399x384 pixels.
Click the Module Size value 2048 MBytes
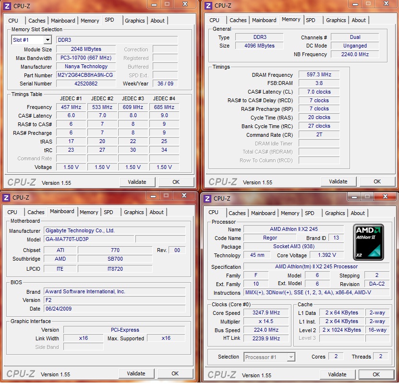coord(86,49)
